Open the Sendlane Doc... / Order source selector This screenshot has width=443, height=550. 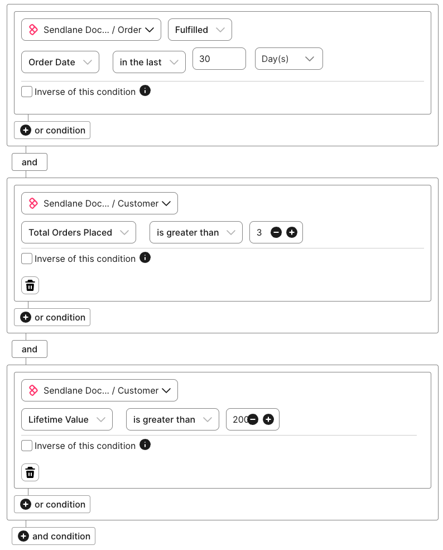(x=91, y=30)
